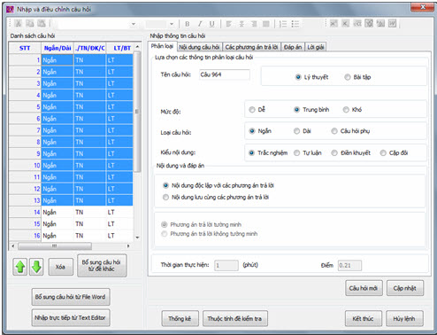Click Bổ sung câu hỏi từ đề khác
This screenshot has width=437, height=335.
[102, 265]
